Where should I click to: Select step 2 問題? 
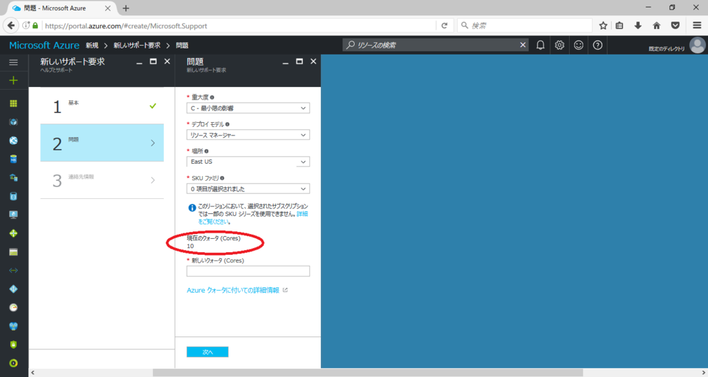click(102, 142)
